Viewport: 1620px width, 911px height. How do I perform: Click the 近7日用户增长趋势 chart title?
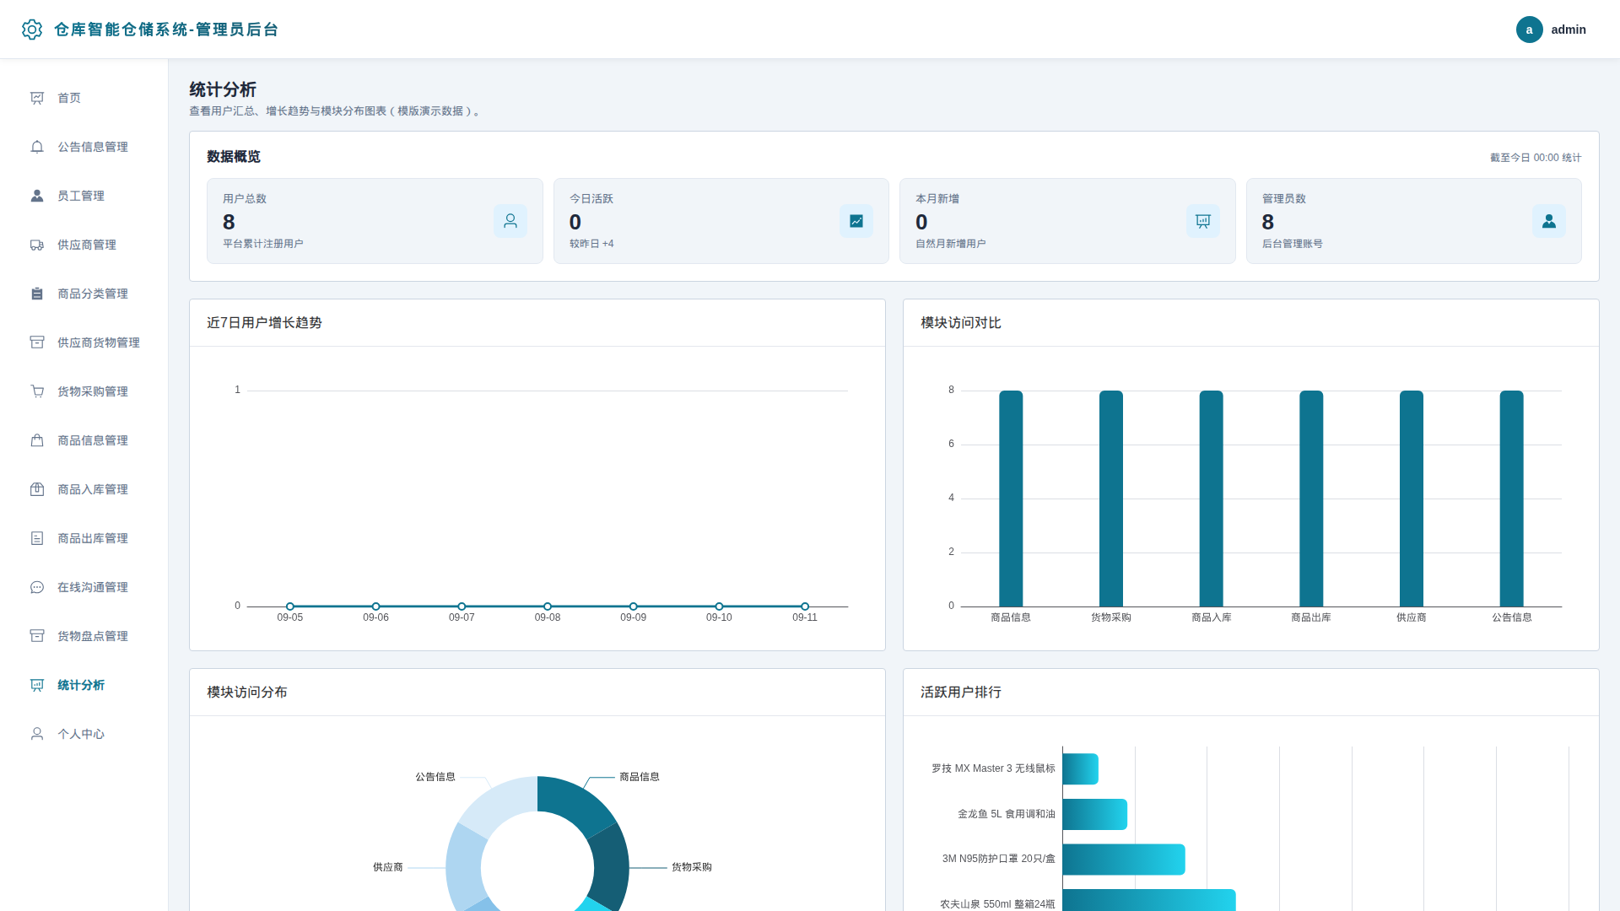coord(264,323)
